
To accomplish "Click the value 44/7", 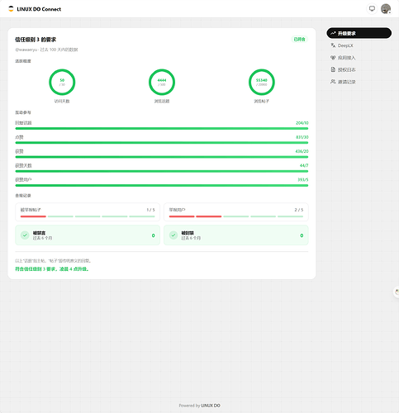I will 304,165.
